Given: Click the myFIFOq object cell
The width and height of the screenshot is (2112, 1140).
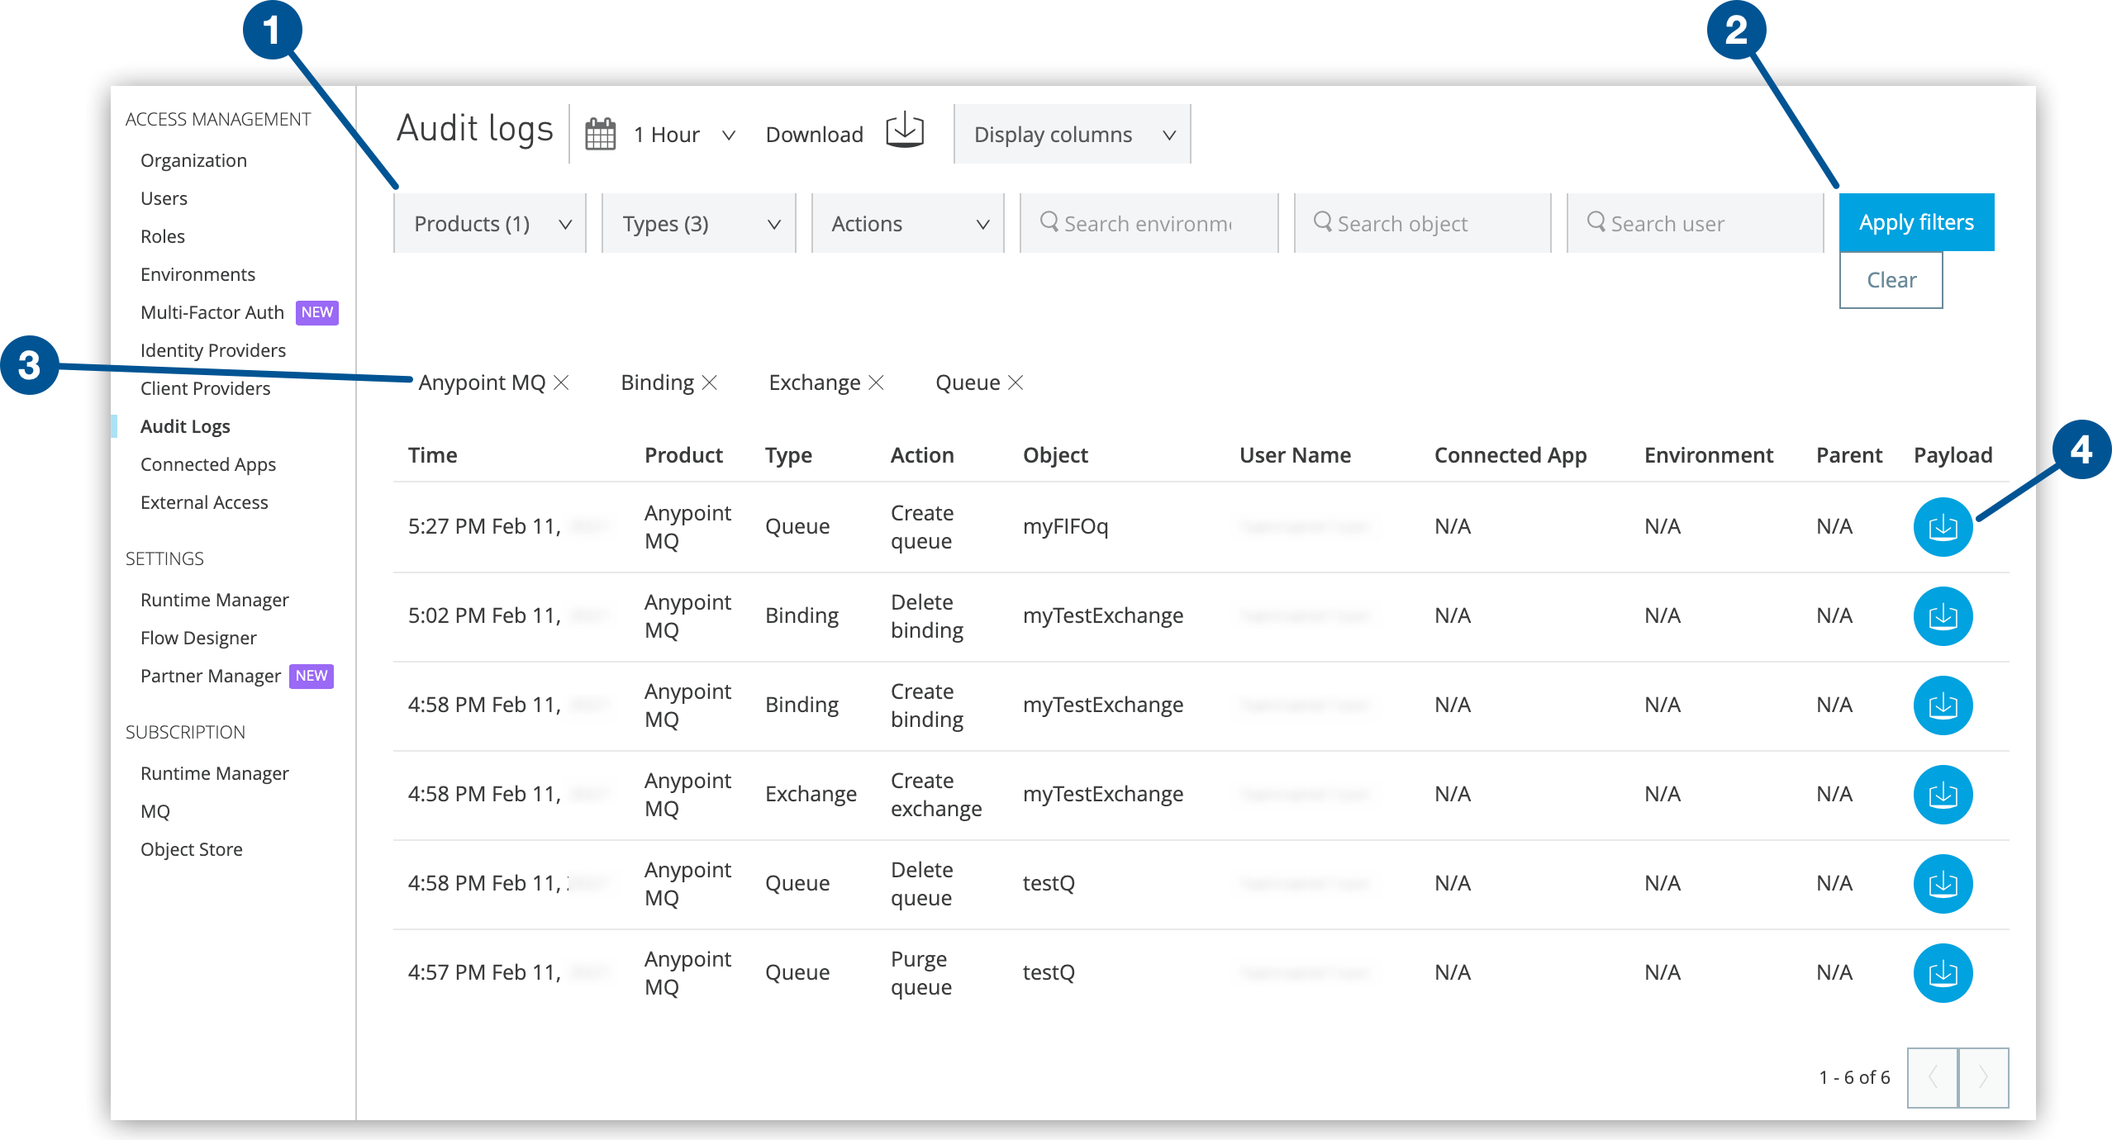Looking at the screenshot, I should pyautogui.click(x=1065, y=526).
